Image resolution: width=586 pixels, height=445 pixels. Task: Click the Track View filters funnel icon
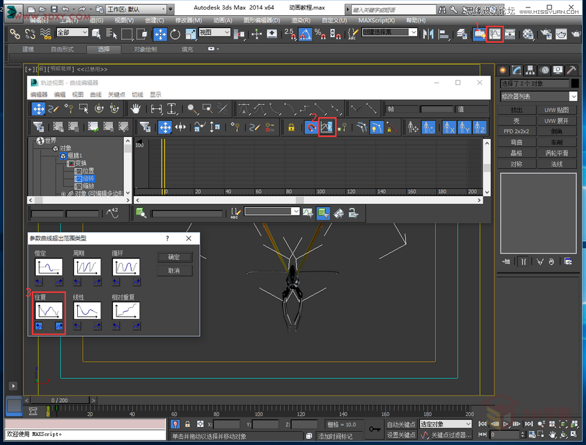point(39,127)
